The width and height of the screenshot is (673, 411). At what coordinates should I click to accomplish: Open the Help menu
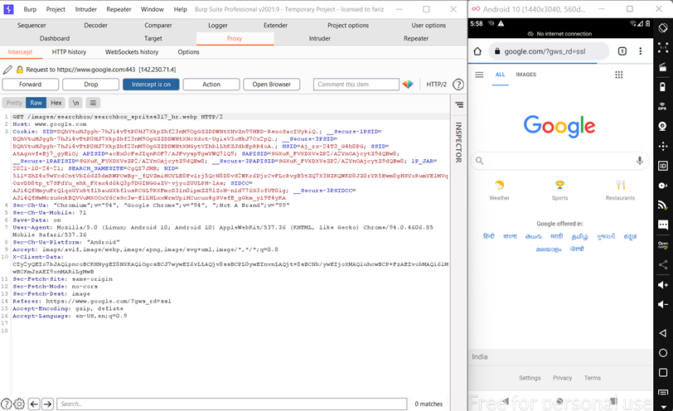click(181, 9)
